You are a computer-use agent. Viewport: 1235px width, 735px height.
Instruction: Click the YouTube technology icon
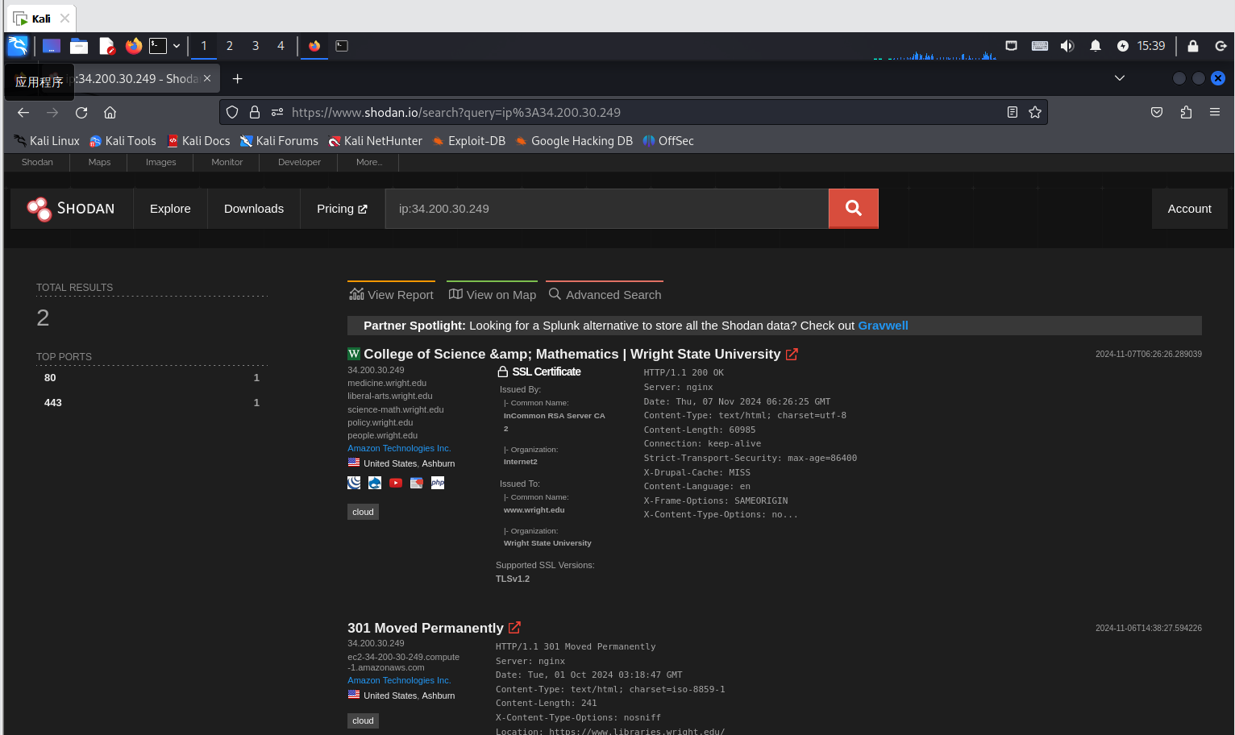tap(396, 483)
